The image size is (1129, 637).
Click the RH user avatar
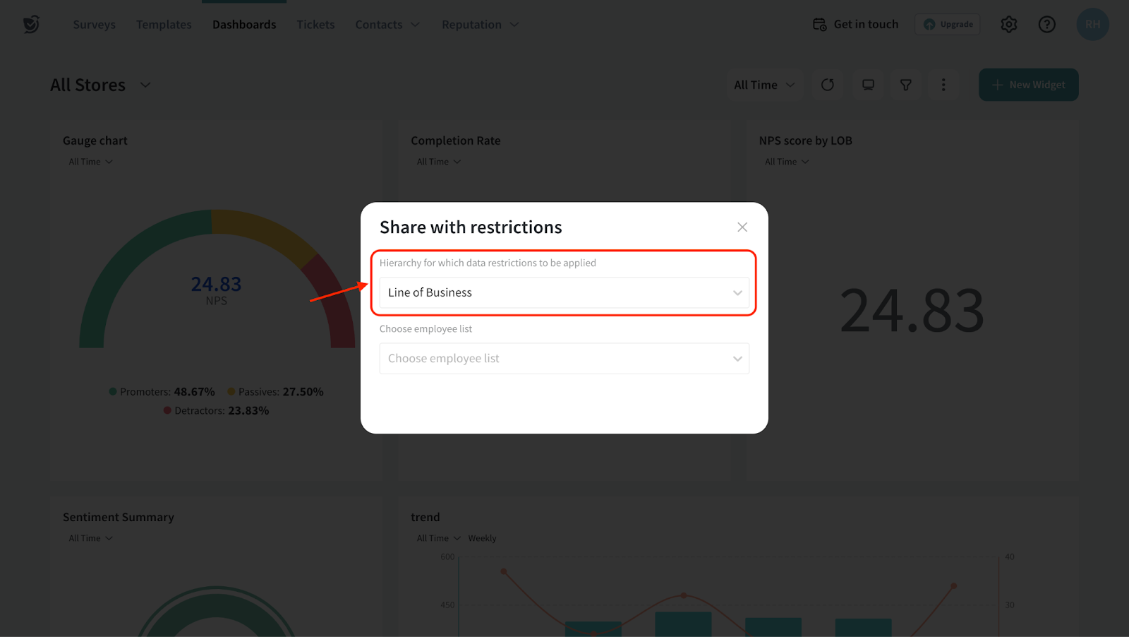tap(1092, 25)
